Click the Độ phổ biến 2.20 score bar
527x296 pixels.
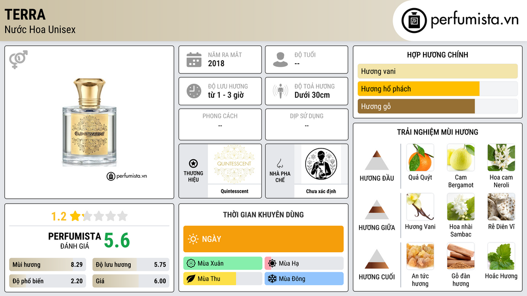tap(48, 281)
